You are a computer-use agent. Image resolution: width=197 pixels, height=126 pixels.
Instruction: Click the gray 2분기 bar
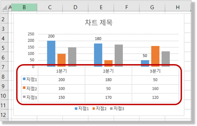pos(119,55)
